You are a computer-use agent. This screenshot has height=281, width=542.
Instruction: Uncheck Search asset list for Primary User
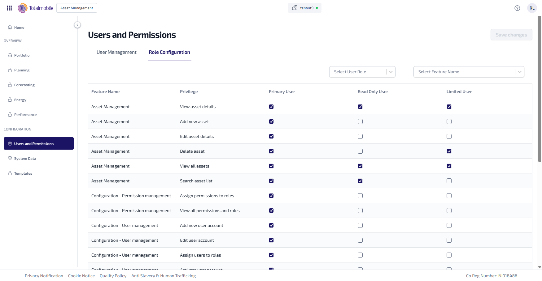click(x=271, y=181)
